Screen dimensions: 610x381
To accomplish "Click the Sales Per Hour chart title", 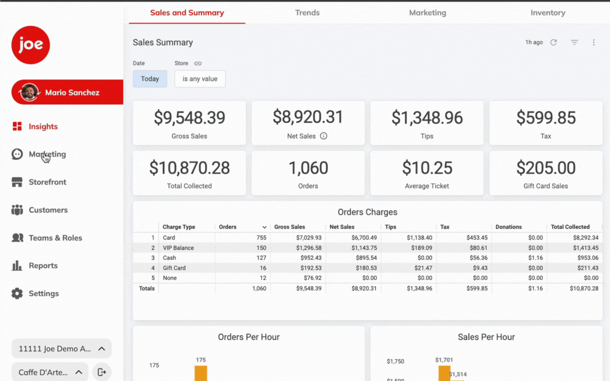I will [x=486, y=337].
